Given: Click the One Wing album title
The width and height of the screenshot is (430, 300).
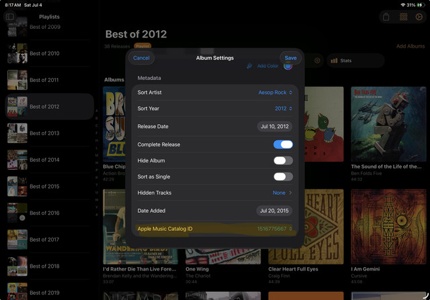Looking at the screenshot, I should [197, 269].
